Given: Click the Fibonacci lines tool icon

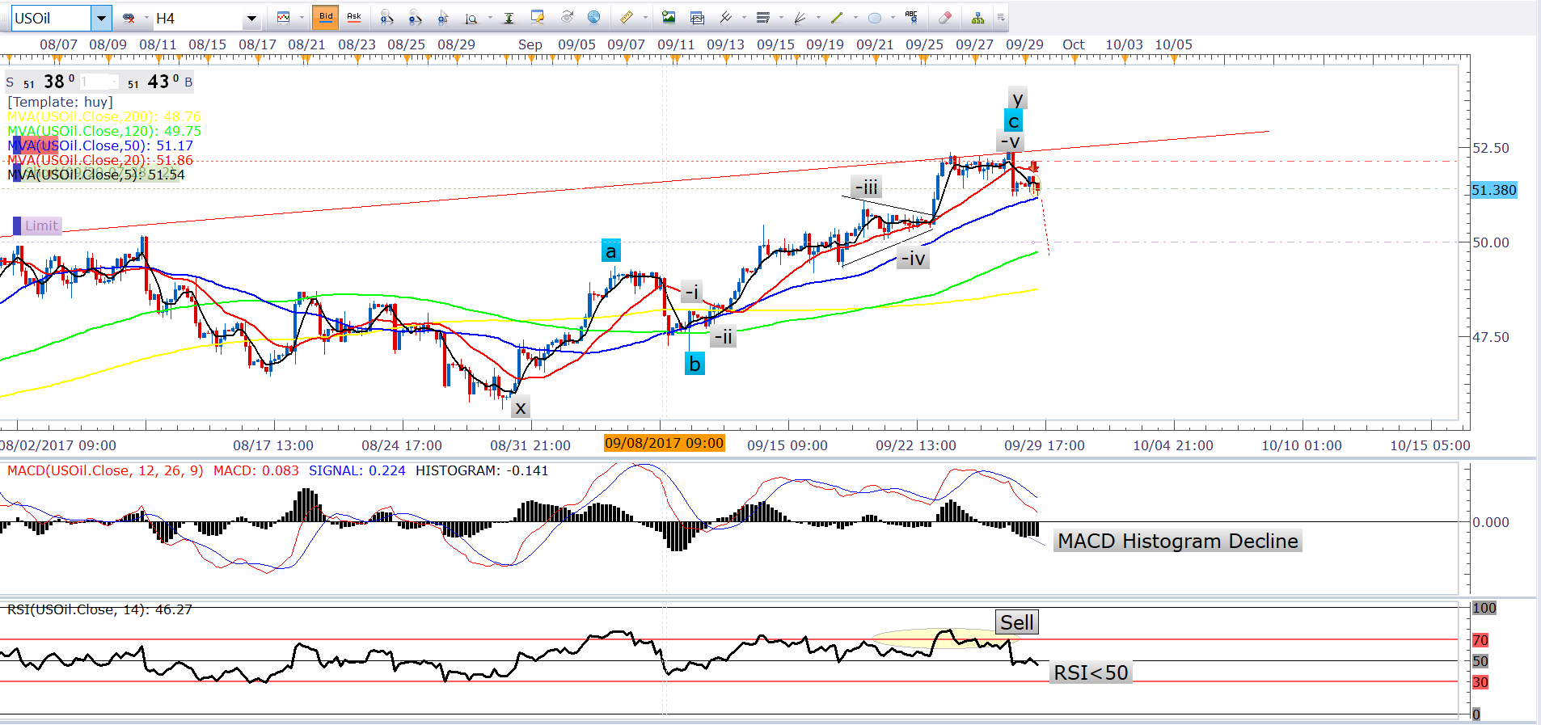Looking at the screenshot, I should [x=762, y=17].
